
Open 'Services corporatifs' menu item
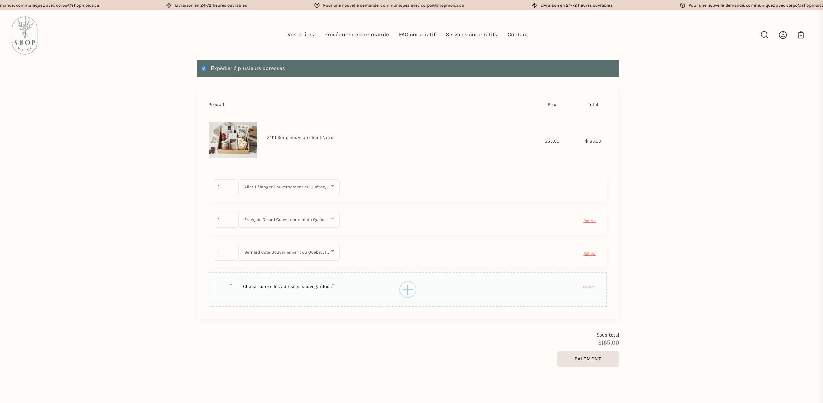click(472, 35)
